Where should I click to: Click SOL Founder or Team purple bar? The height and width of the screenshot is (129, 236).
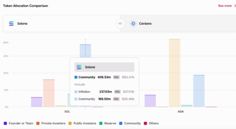point(37,102)
